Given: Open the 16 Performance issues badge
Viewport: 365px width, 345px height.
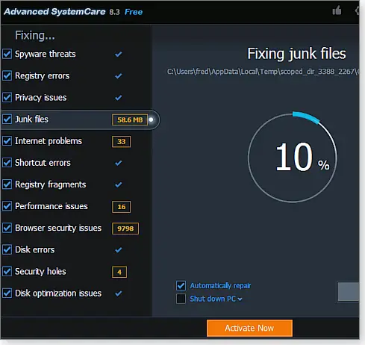Looking at the screenshot, I should (x=121, y=207).
